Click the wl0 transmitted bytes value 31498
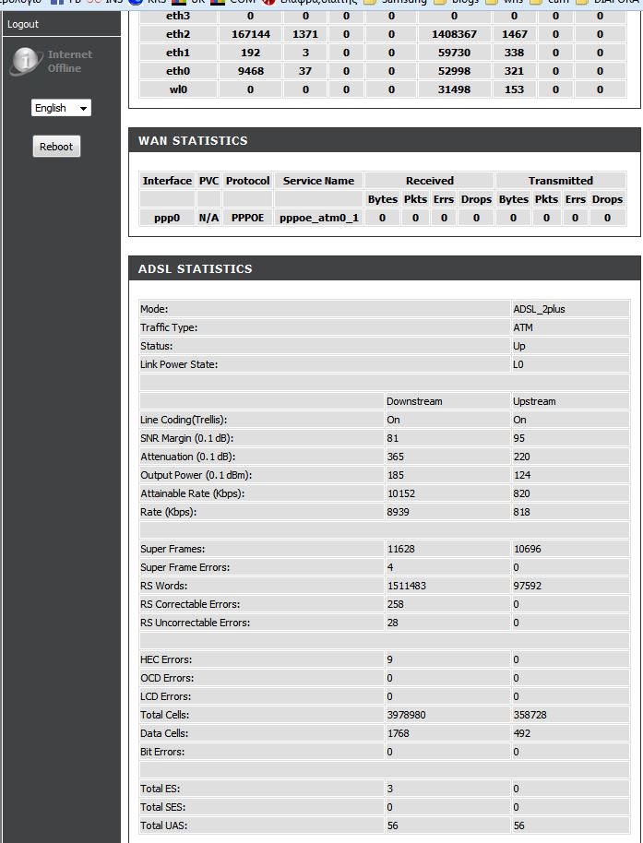Screen dimensions: 643x843 [454, 89]
